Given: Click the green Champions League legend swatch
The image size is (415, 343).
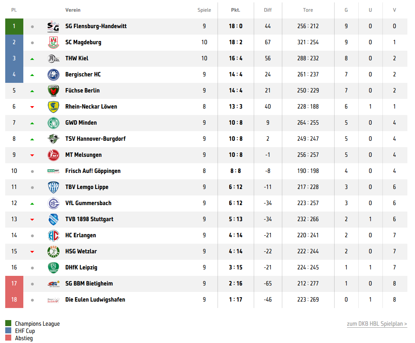Looking at the screenshot, I should pyautogui.click(x=8, y=323).
